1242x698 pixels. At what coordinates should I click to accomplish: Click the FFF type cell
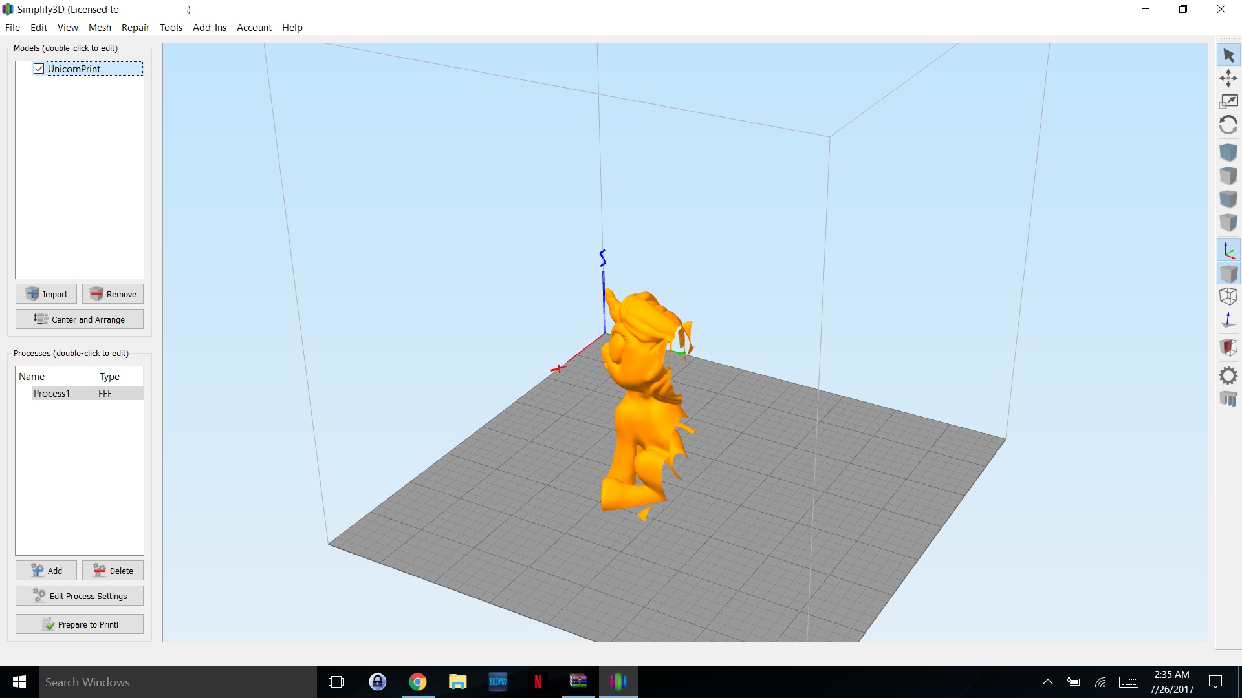coord(105,393)
